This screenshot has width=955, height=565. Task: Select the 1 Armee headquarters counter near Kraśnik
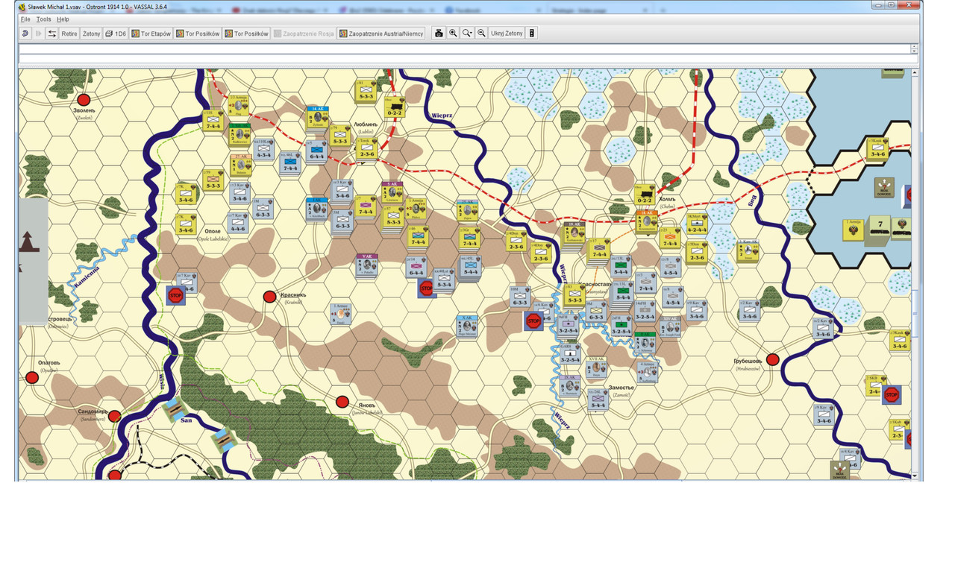point(342,314)
